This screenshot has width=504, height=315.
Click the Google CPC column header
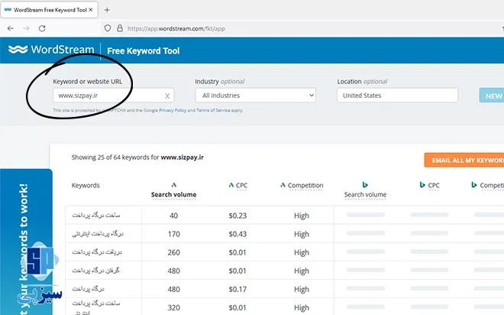click(237, 185)
